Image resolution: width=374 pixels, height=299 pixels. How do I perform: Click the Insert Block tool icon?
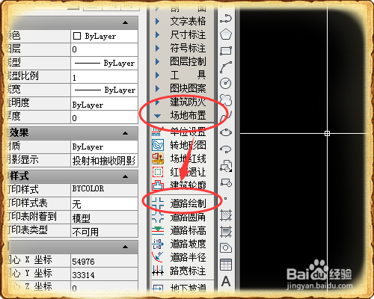(x=226, y=166)
